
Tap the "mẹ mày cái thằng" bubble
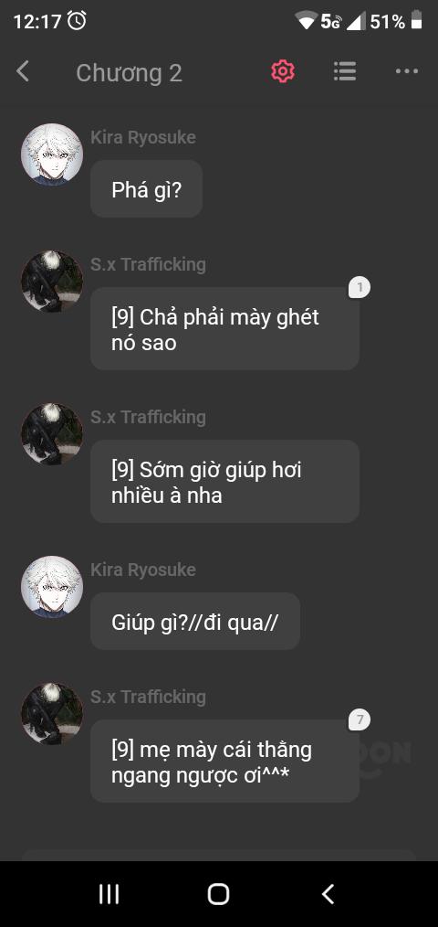point(224,762)
